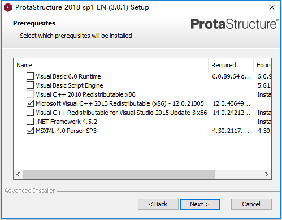Click the Found column header
Viewport: 282px width, 220px height.
point(263,65)
